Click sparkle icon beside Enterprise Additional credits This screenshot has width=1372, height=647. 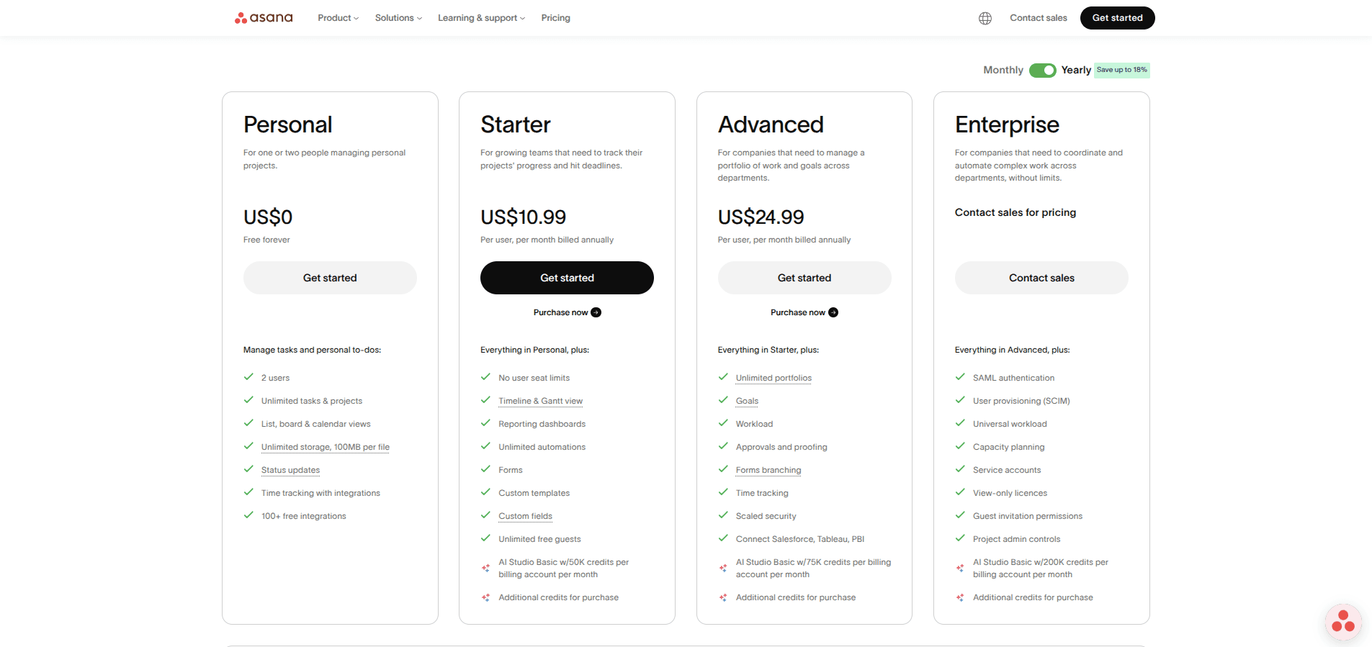[x=960, y=597]
